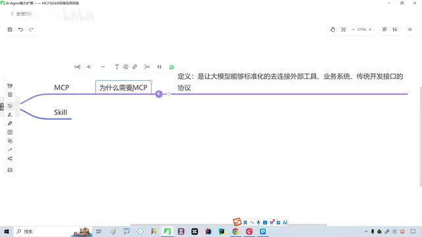The width and height of the screenshot is (422, 237).
Task: Select the connector line tool in the left sidebar
Action: click(x=10, y=149)
